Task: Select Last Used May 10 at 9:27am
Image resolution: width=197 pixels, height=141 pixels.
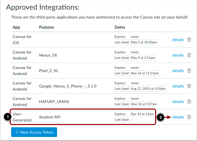Action: tap(136, 104)
